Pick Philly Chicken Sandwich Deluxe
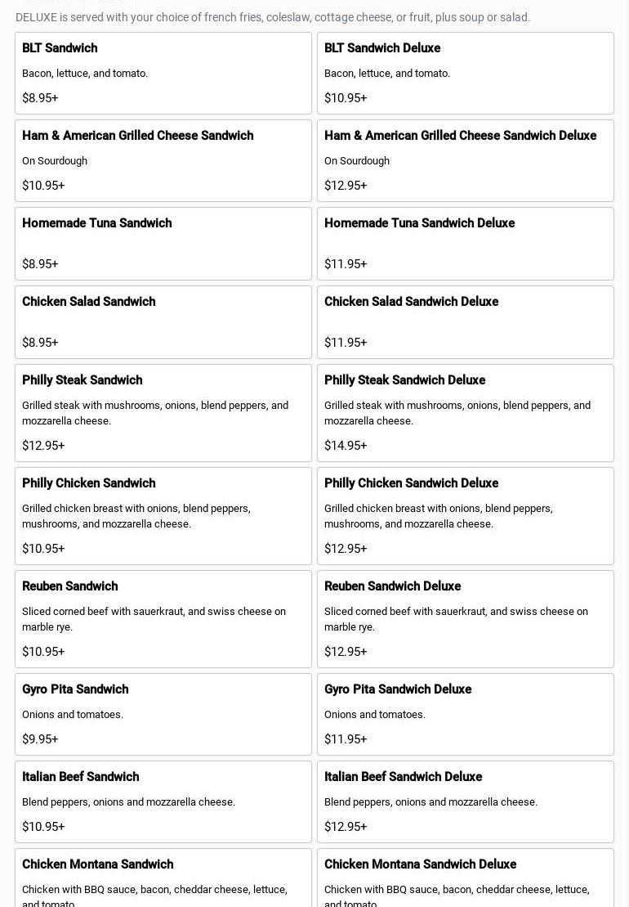The width and height of the screenshot is (629, 907). click(465, 515)
